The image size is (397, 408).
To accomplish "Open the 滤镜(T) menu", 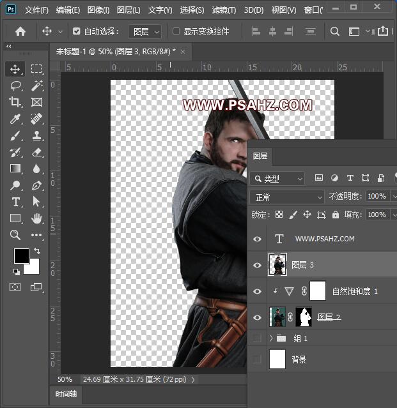I will pos(224,10).
